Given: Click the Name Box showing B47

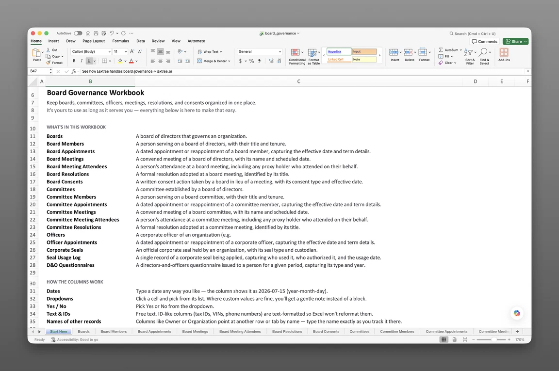Looking at the screenshot, I should point(38,71).
